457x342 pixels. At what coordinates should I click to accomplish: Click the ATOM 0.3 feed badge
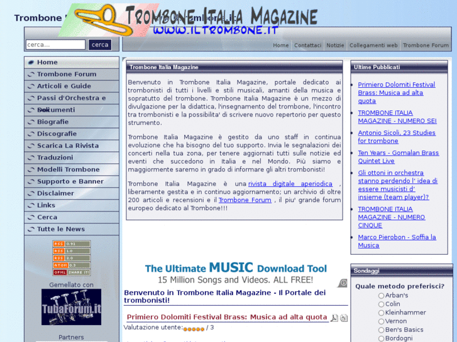click(72, 265)
